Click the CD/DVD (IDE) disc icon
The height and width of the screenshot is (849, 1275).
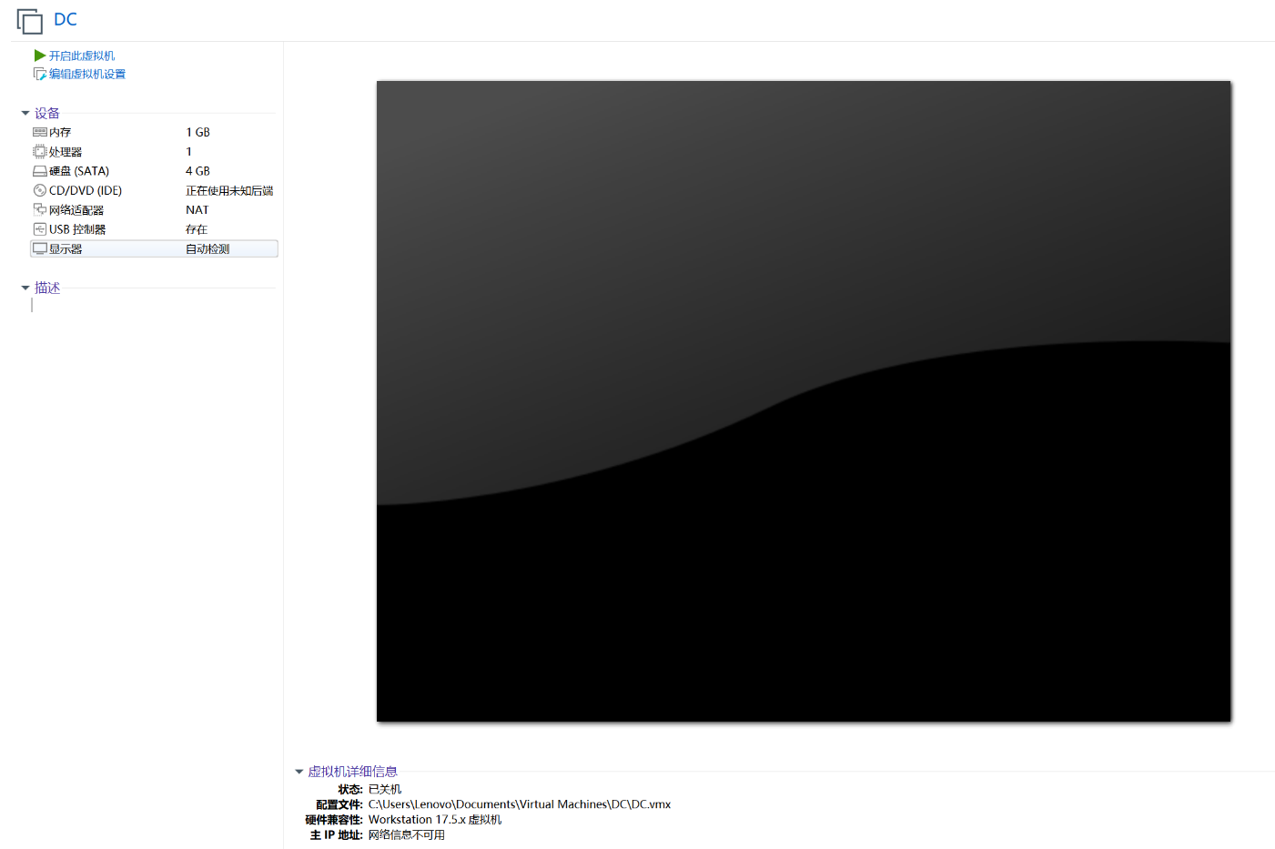[39, 190]
